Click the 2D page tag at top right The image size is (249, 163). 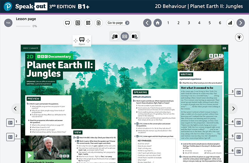click(x=224, y=48)
